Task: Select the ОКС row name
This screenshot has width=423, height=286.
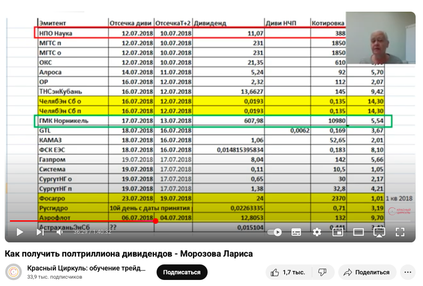Action: point(45,63)
